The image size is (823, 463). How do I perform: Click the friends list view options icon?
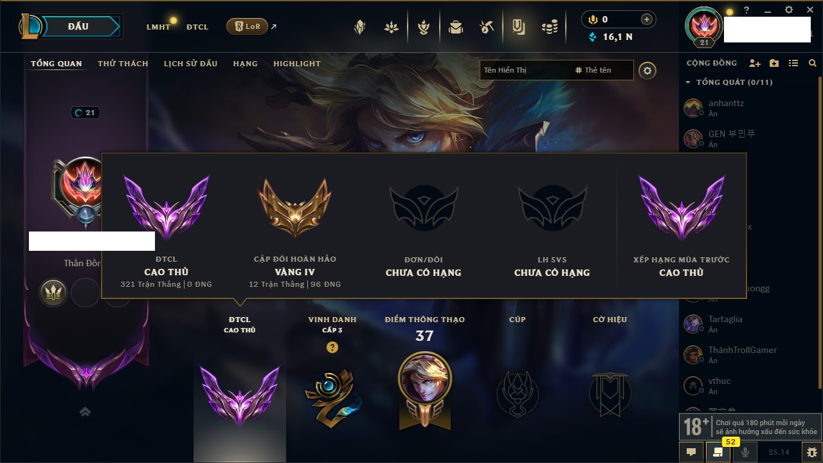(793, 63)
